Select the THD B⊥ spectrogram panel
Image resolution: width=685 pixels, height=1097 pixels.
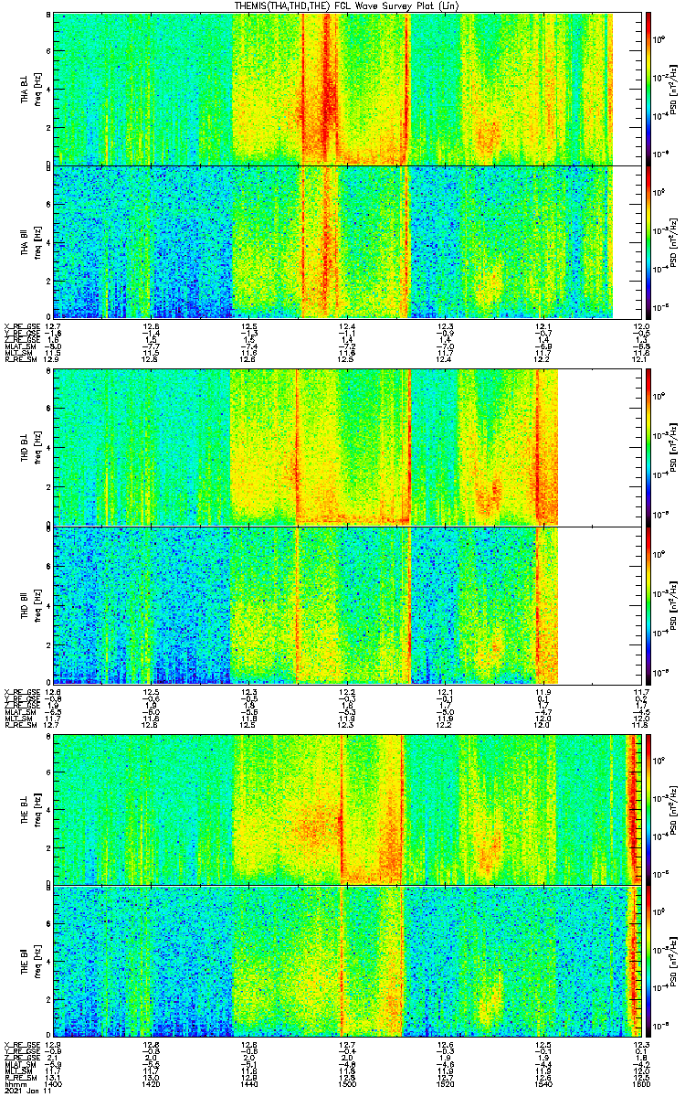347,448
